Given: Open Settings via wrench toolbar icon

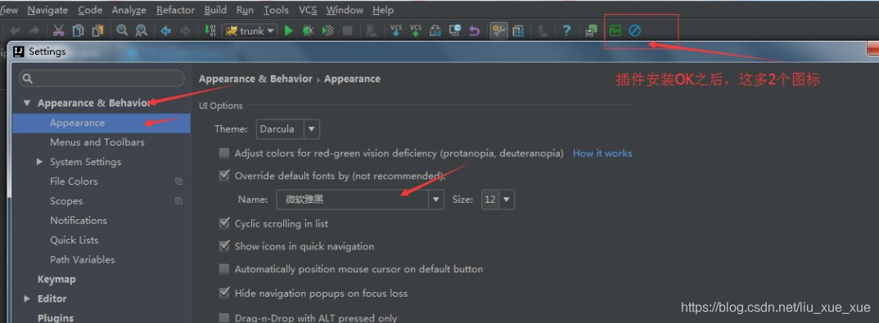Looking at the screenshot, I should [x=499, y=31].
